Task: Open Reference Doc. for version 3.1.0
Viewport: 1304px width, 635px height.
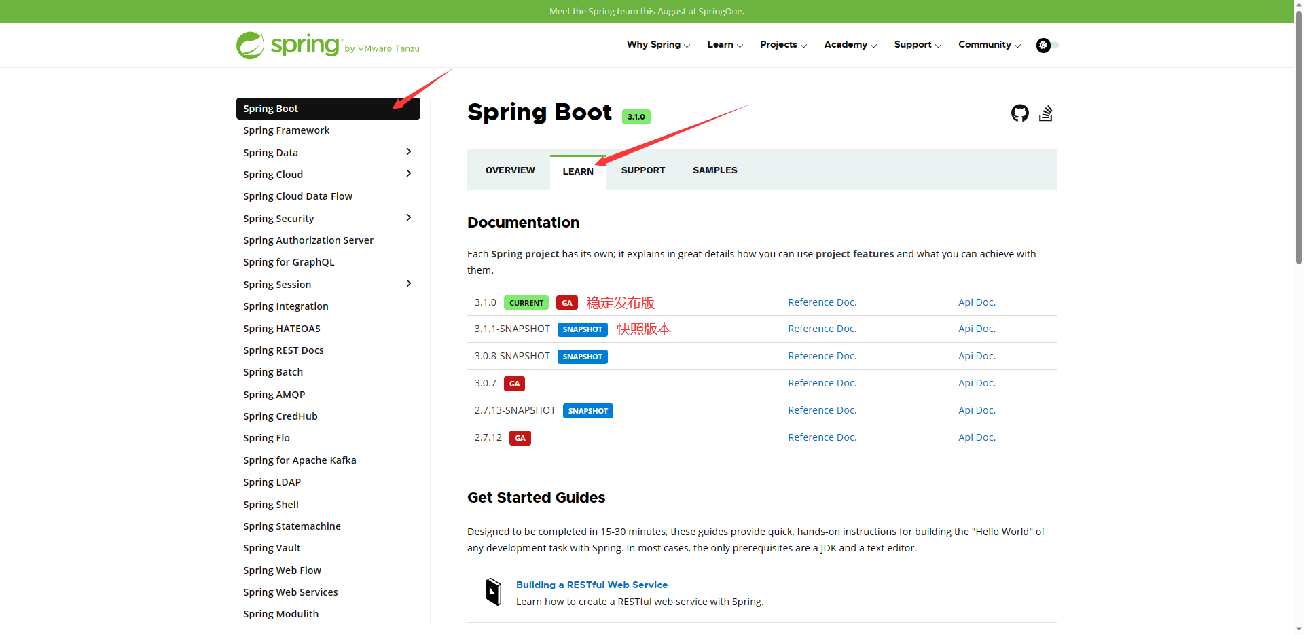Action: (x=822, y=302)
